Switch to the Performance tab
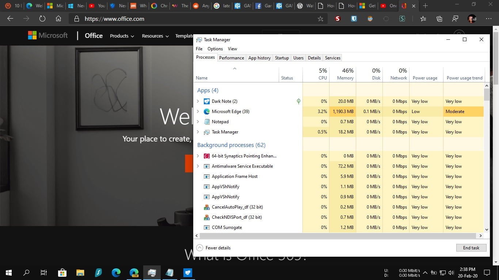499x280 pixels. point(232,58)
